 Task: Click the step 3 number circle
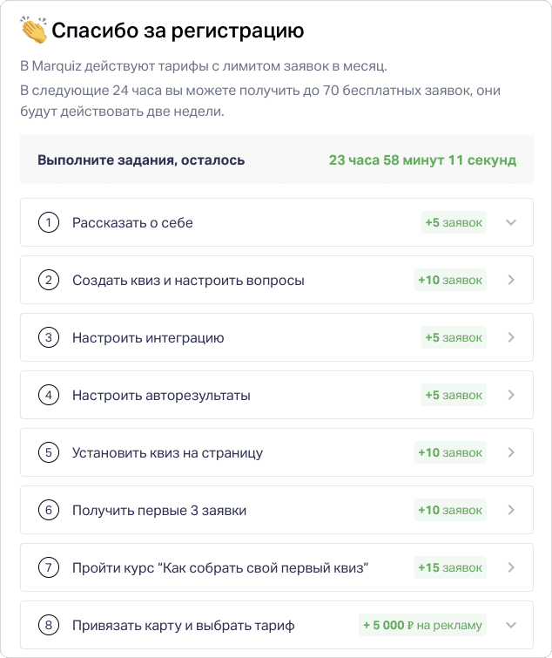48,337
